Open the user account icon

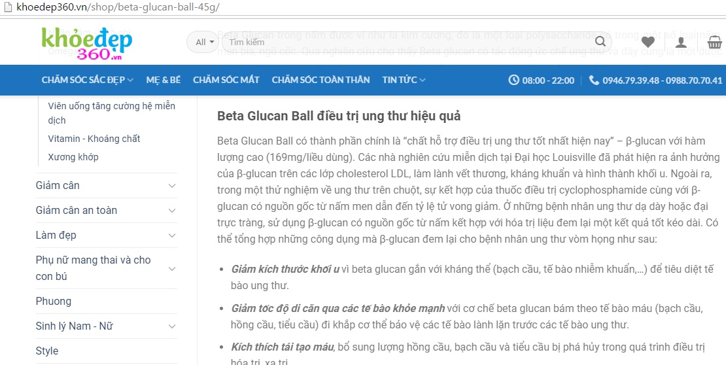681,42
